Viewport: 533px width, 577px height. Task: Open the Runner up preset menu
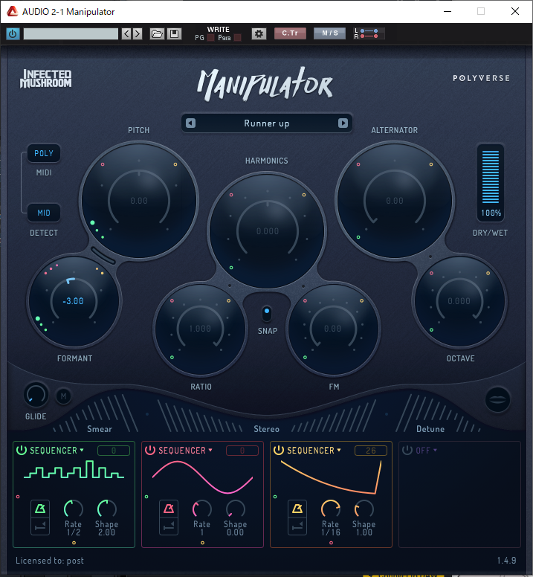pyautogui.click(x=267, y=123)
